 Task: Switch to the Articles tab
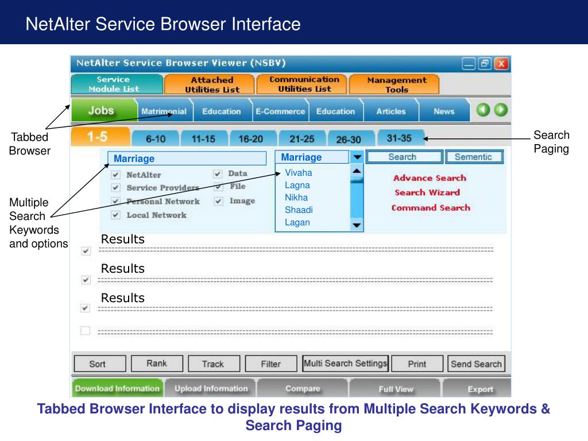pyautogui.click(x=390, y=111)
